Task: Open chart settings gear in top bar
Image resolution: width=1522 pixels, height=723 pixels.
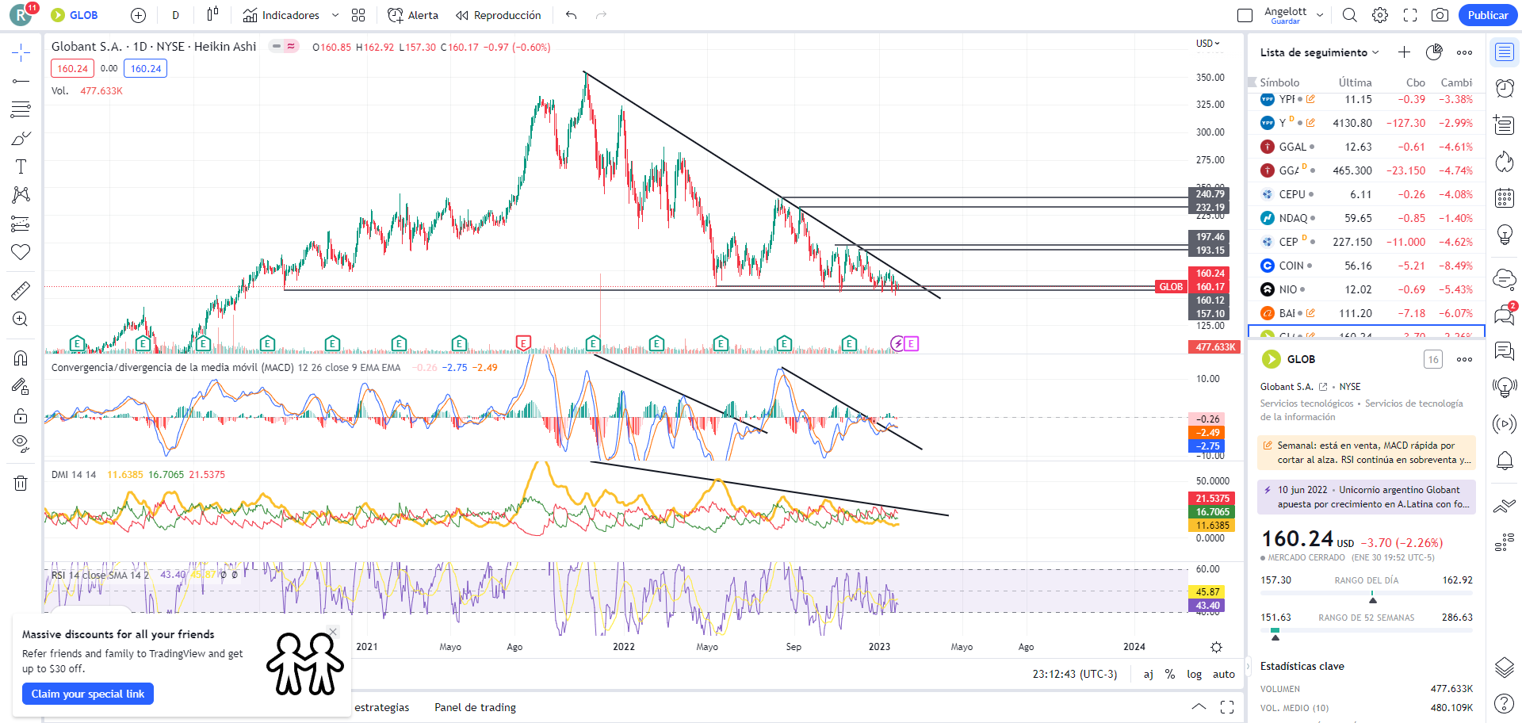Action: (x=1380, y=15)
